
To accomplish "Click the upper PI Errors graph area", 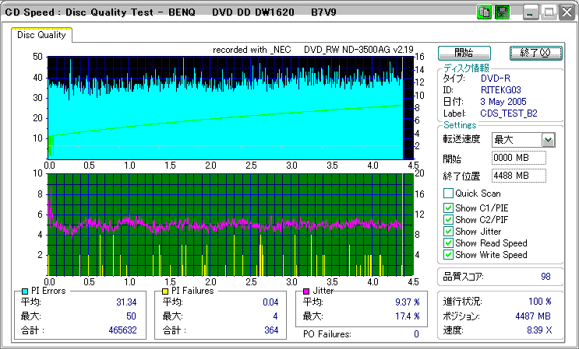I will point(224,107).
